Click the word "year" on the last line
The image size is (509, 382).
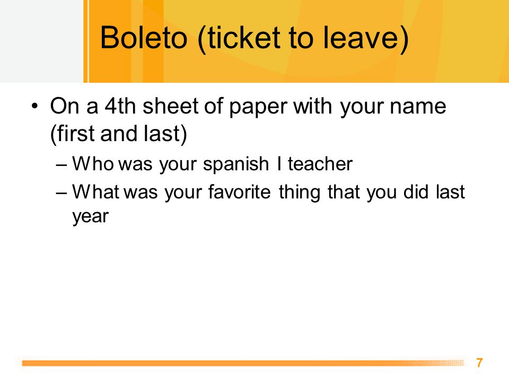(90, 216)
